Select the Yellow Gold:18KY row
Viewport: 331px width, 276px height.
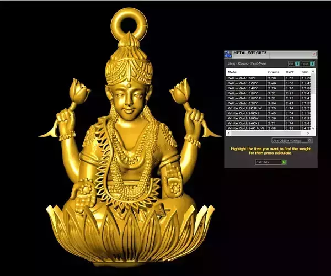[268, 93]
